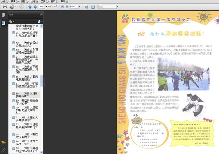The image size is (219, 154).
Task: Click bookmark icon for item 71 晕船晕车
Action: pyautogui.click(x=14, y=117)
